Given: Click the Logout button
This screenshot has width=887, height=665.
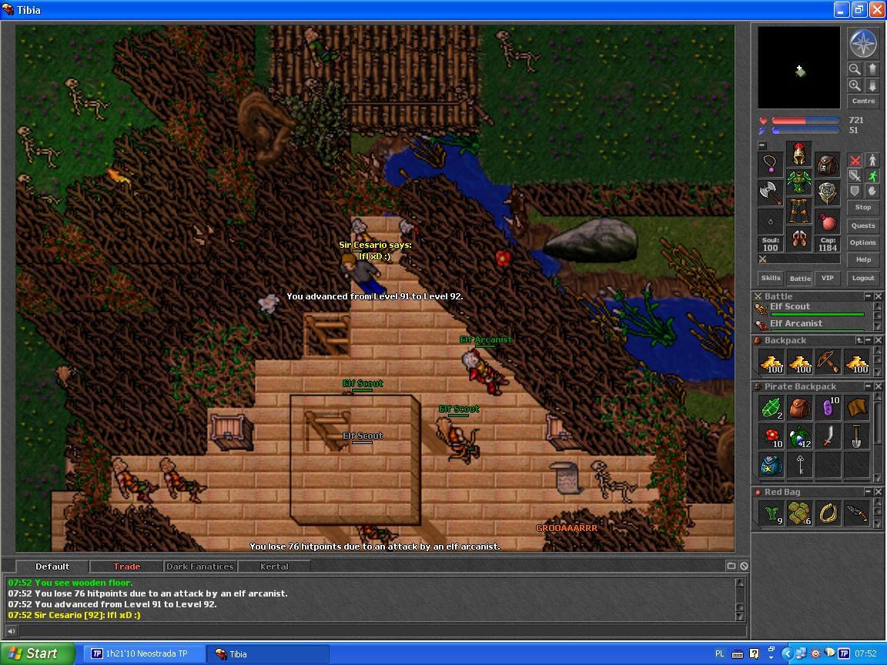Looking at the screenshot, I should pos(863,278).
